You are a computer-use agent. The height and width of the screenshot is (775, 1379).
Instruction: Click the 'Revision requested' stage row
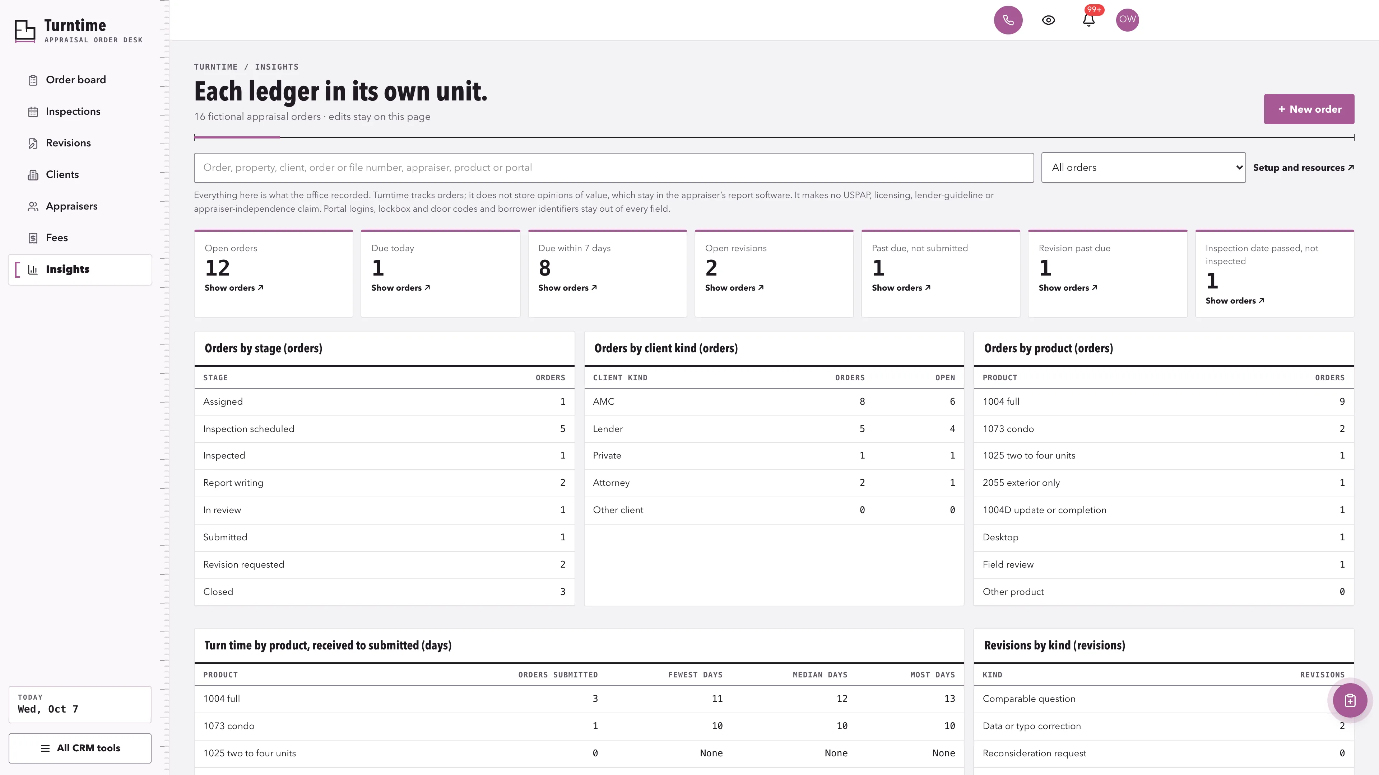point(384,565)
